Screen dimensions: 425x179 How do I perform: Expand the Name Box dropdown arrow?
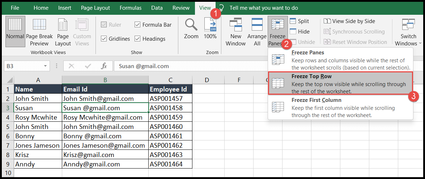pos(45,66)
